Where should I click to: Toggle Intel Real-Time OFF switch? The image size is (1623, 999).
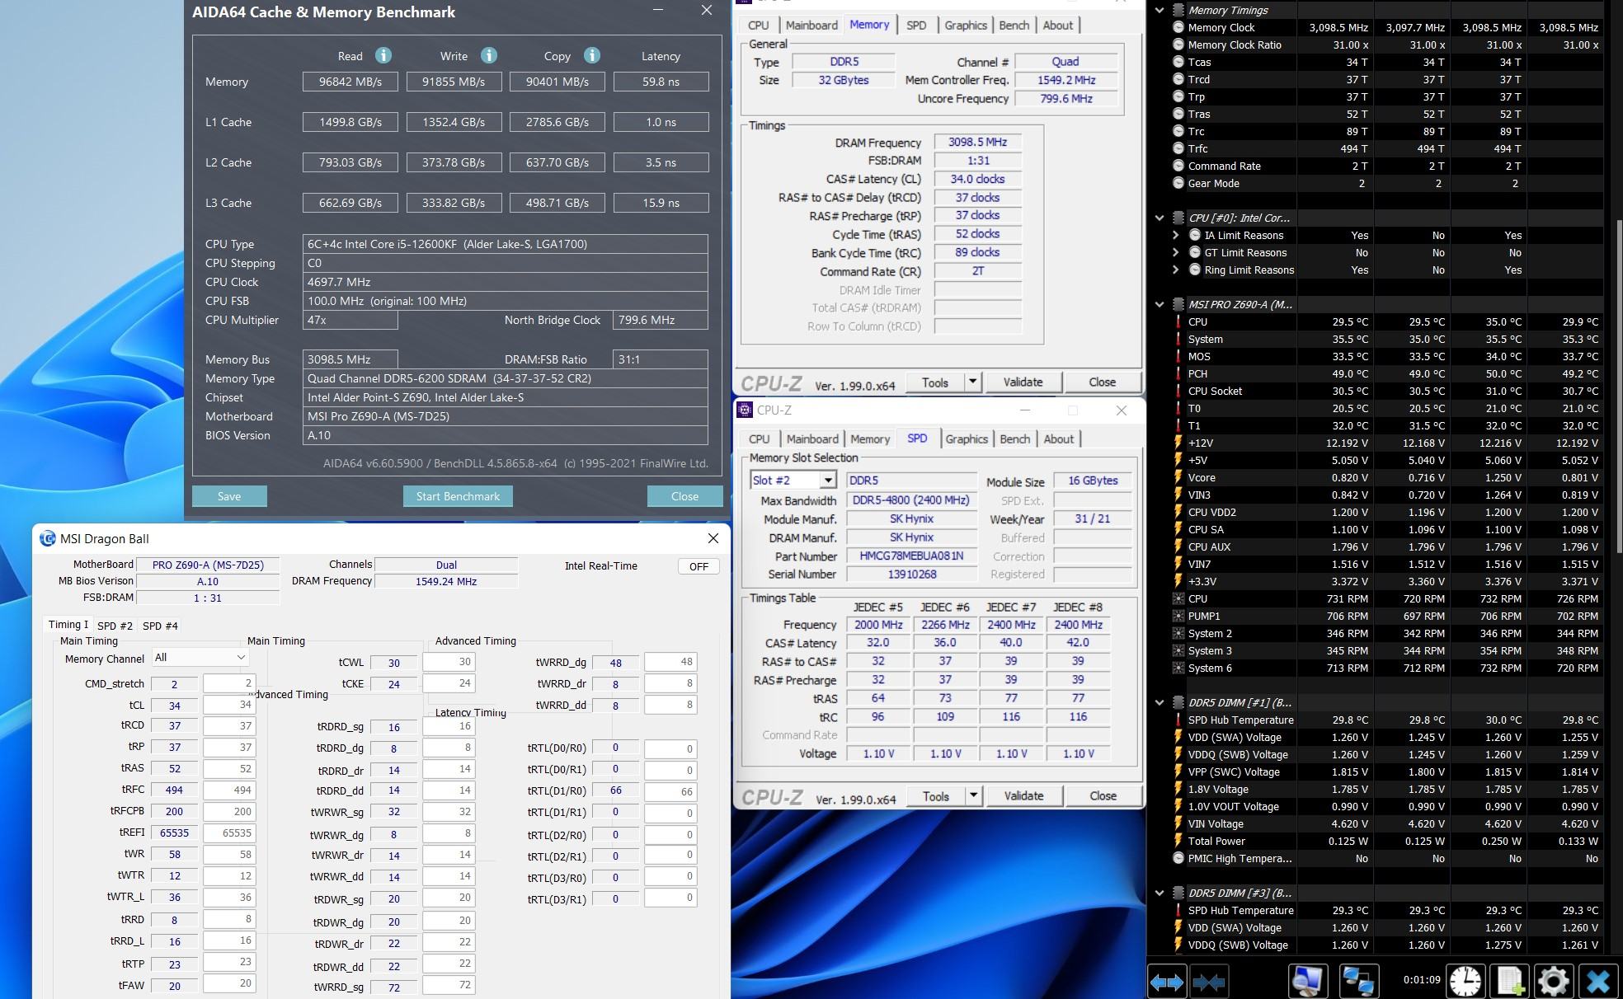coord(699,566)
